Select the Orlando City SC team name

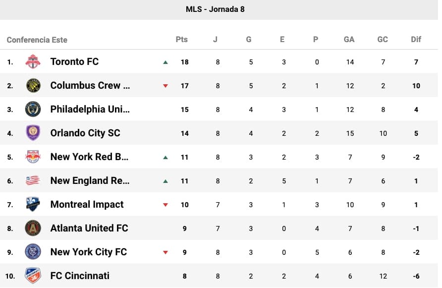(x=85, y=133)
